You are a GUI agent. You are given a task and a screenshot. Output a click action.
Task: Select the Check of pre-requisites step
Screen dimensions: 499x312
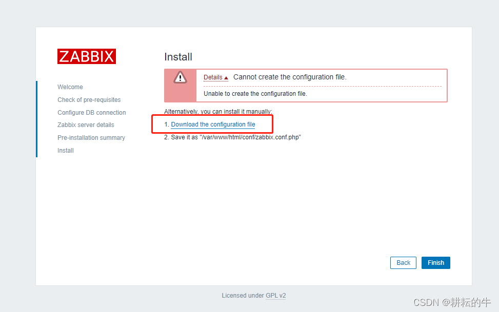point(89,99)
